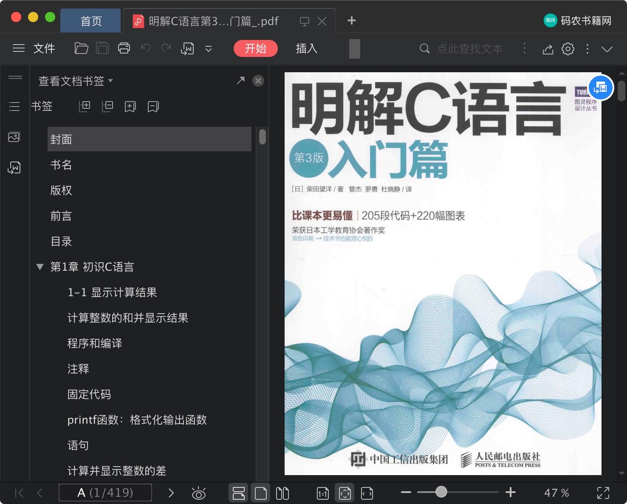Close the pdf document tab
Viewport: 627px width, 504px height.
[322, 21]
